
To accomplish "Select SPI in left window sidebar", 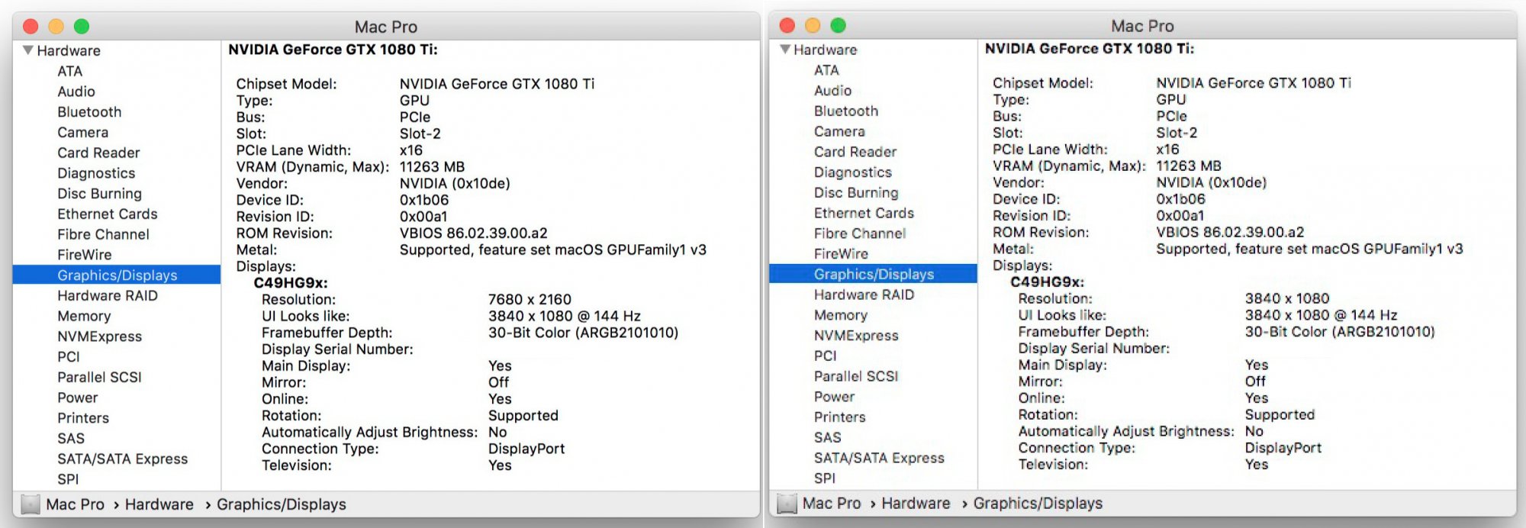I will (68, 479).
